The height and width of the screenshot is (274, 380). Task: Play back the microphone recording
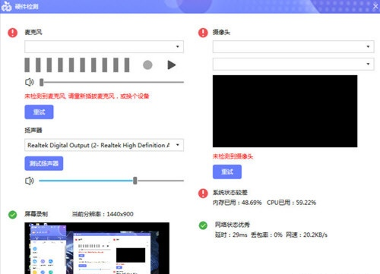(172, 65)
